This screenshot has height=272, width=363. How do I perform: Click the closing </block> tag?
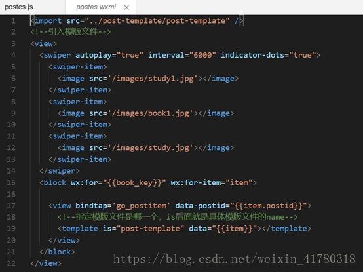click(x=57, y=252)
